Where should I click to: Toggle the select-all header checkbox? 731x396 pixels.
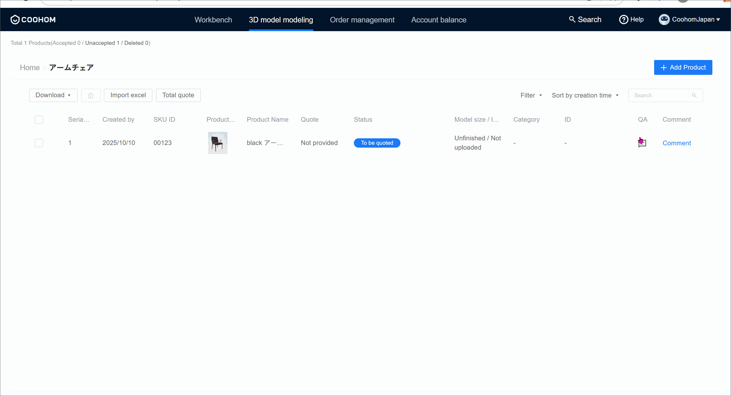click(x=39, y=120)
